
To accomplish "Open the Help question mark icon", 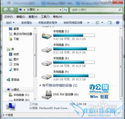I will [x=118, y=22].
